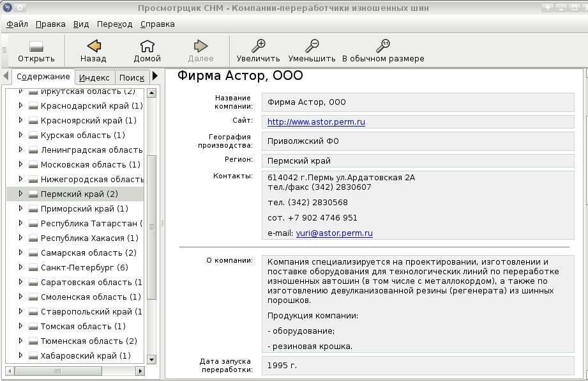This screenshot has height=381, width=588.
Task: Click the book icon beside Московская область
Action: [x=33, y=165]
